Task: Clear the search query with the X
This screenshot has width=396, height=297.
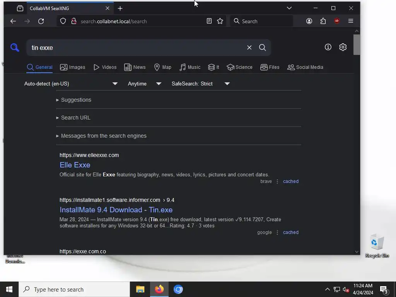Action: pyautogui.click(x=249, y=48)
